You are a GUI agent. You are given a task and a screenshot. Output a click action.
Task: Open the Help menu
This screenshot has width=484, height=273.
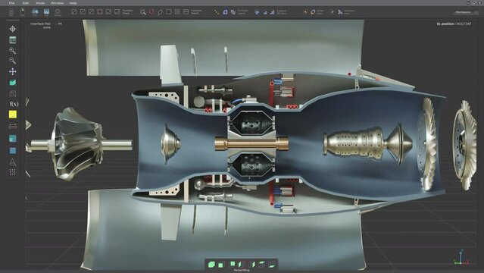pyautogui.click(x=73, y=3)
